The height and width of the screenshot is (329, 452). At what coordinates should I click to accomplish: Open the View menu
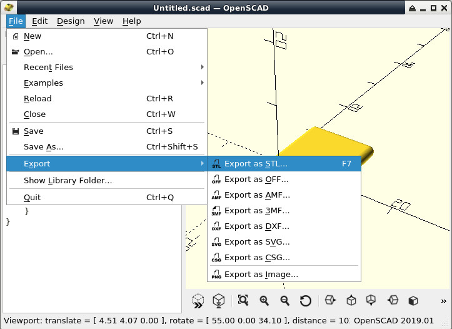click(x=103, y=21)
